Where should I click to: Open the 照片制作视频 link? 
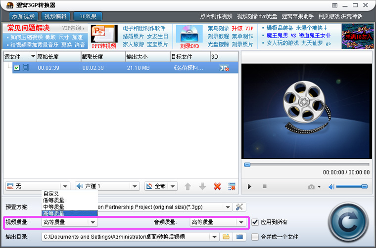pyautogui.click(x=216, y=16)
